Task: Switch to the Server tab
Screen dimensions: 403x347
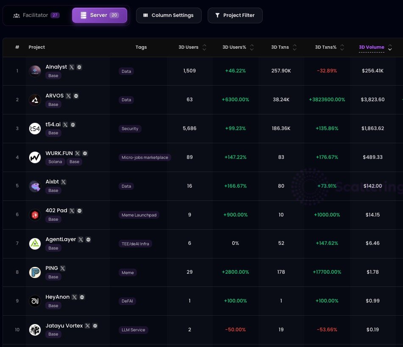Action: coord(100,15)
